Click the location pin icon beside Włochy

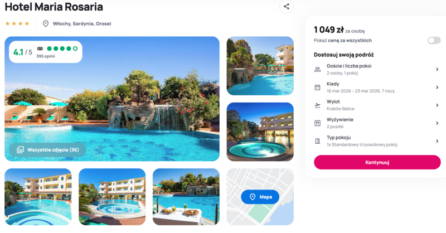(x=46, y=23)
